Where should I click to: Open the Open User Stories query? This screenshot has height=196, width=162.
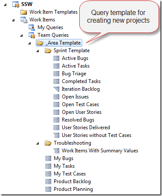[81, 112]
